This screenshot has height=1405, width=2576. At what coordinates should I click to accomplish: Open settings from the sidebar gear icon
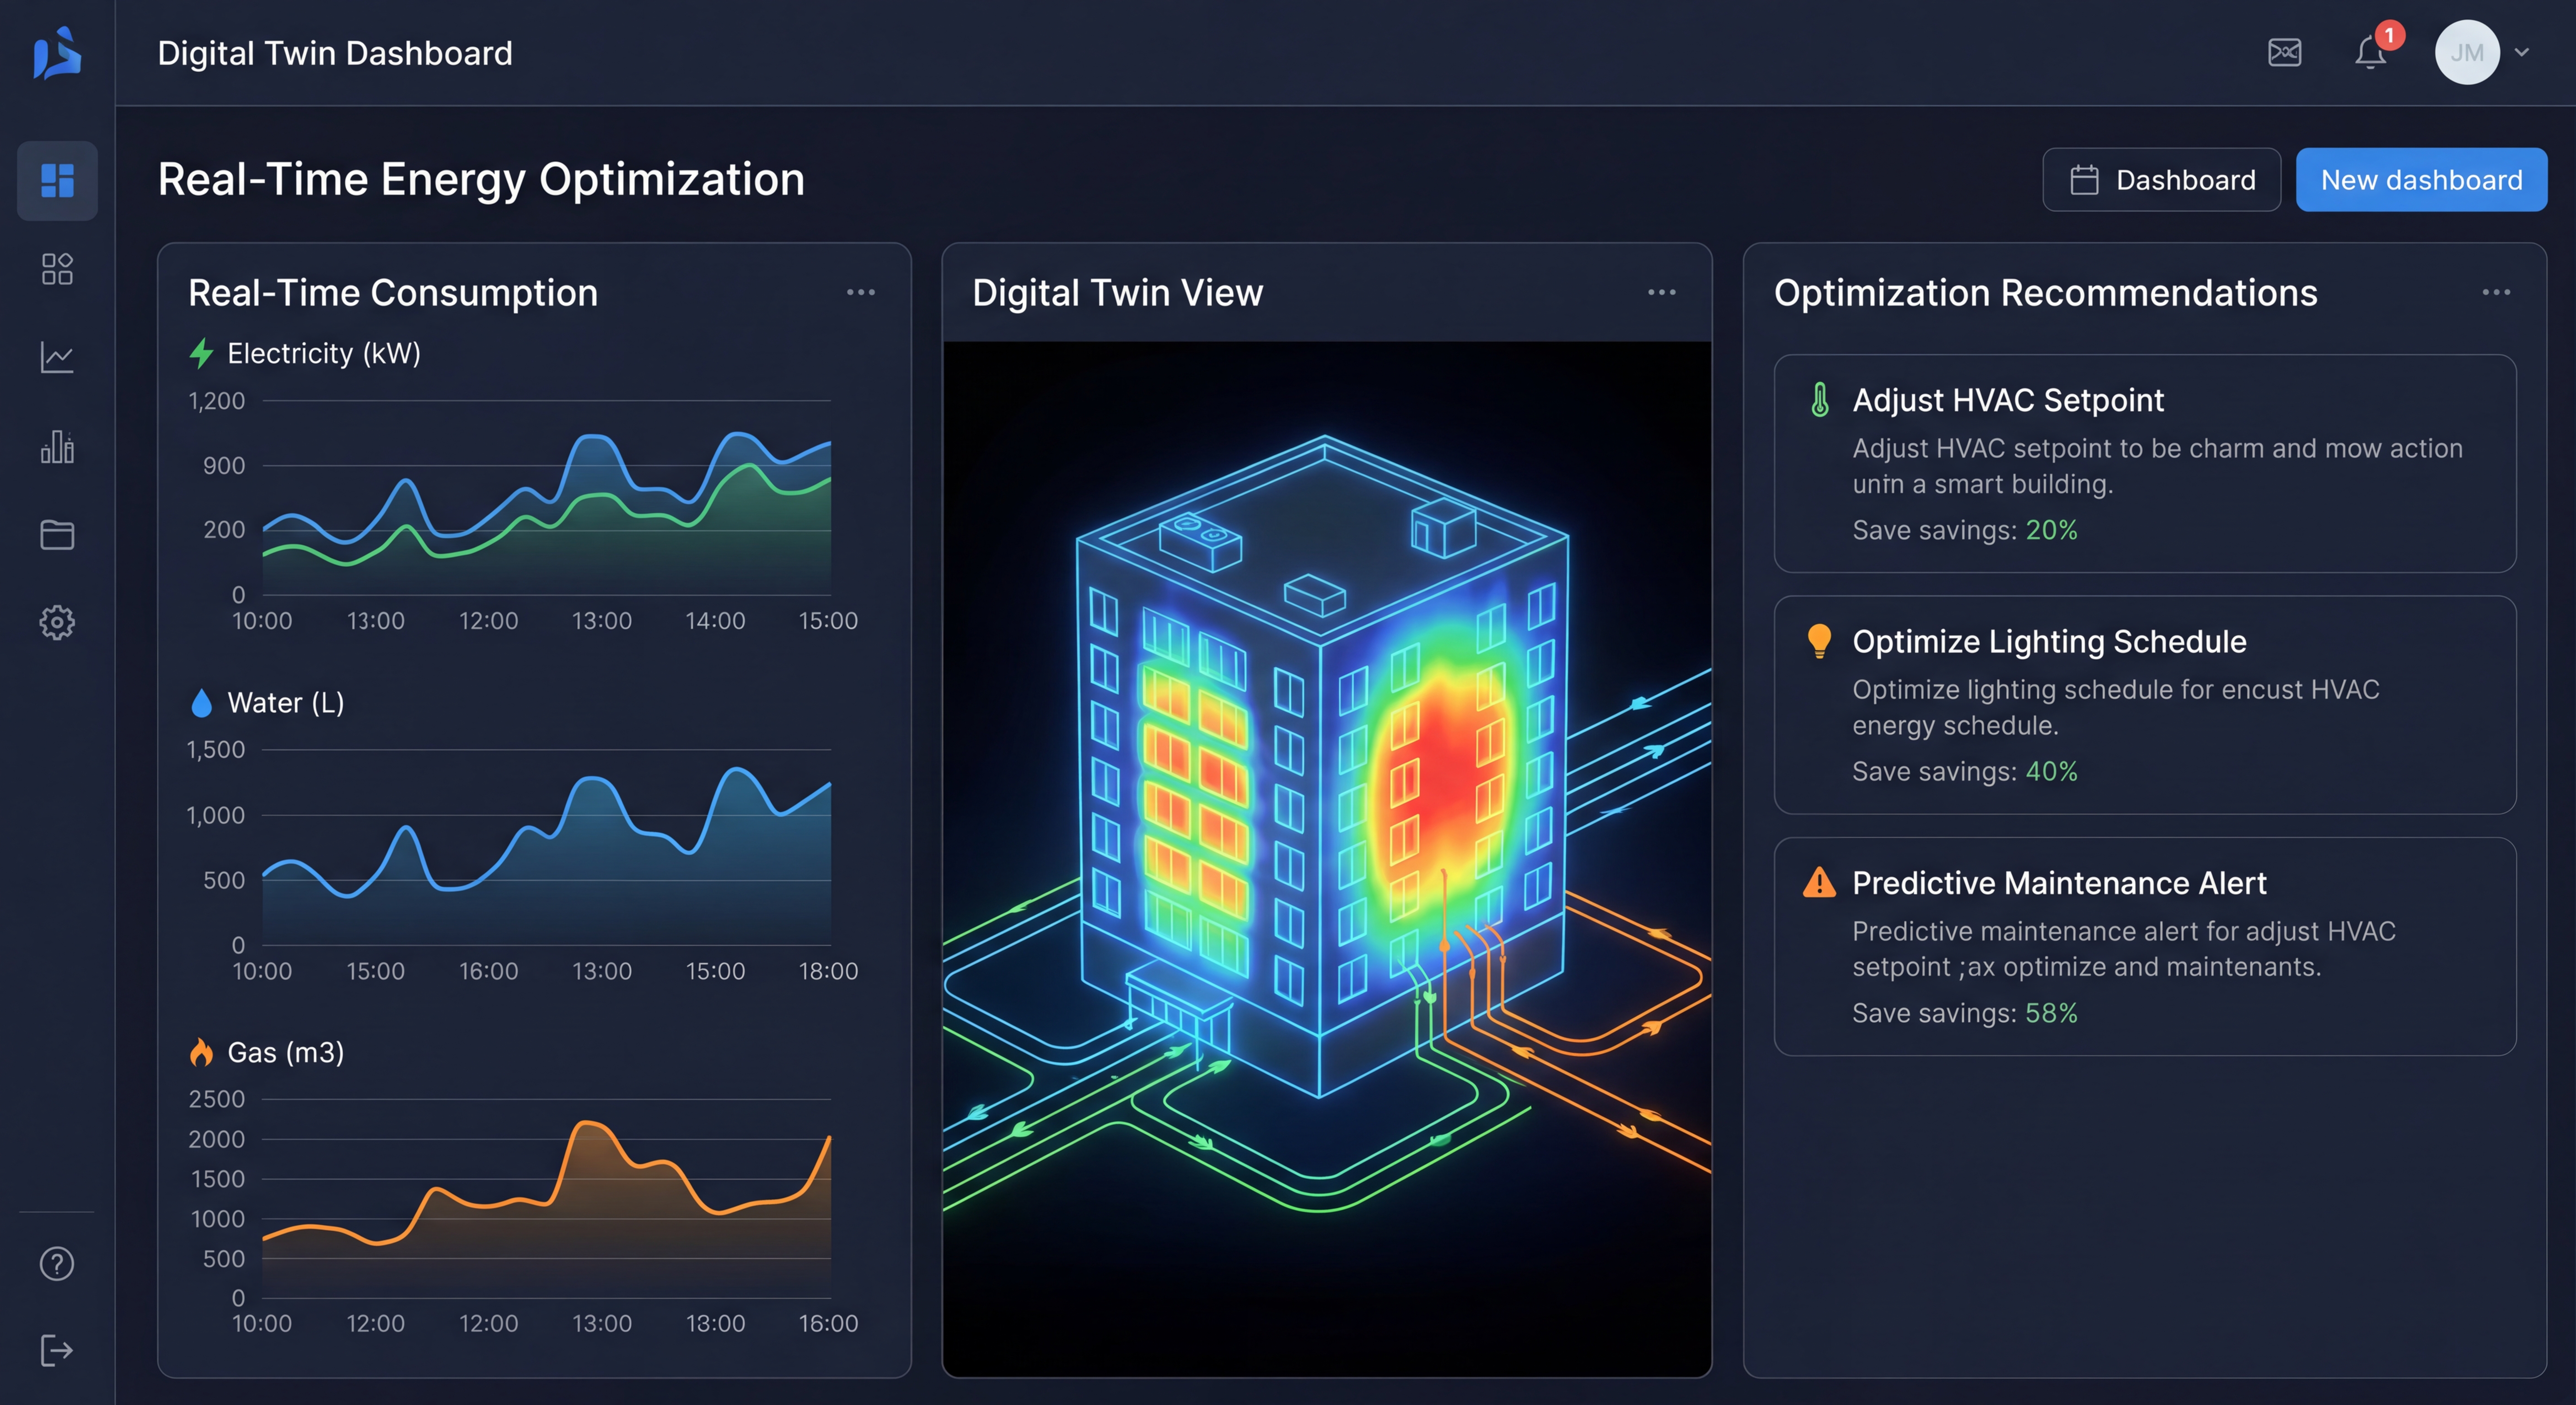click(57, 622)
